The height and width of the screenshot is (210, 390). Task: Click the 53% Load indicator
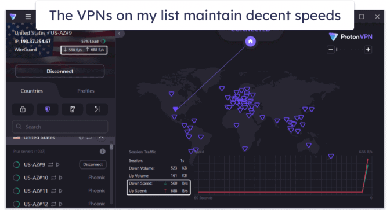pyautogui.click(x=93, y=42)
